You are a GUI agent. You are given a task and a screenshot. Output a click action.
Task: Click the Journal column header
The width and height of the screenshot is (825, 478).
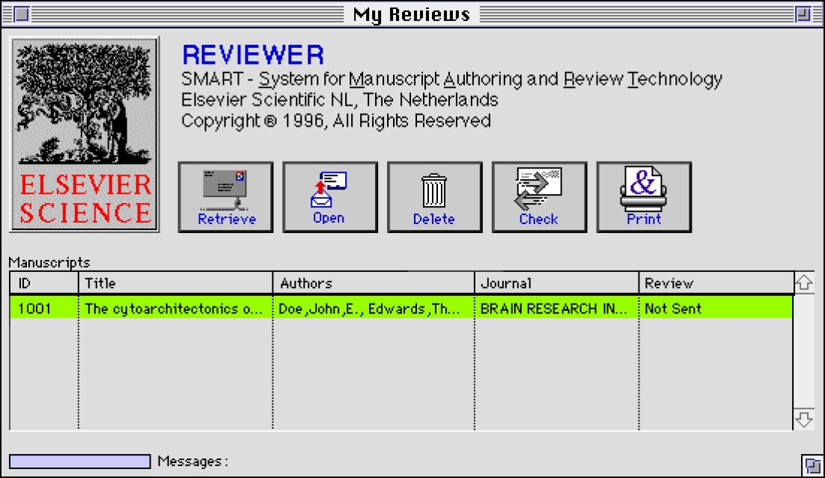(x=555, y=283)
